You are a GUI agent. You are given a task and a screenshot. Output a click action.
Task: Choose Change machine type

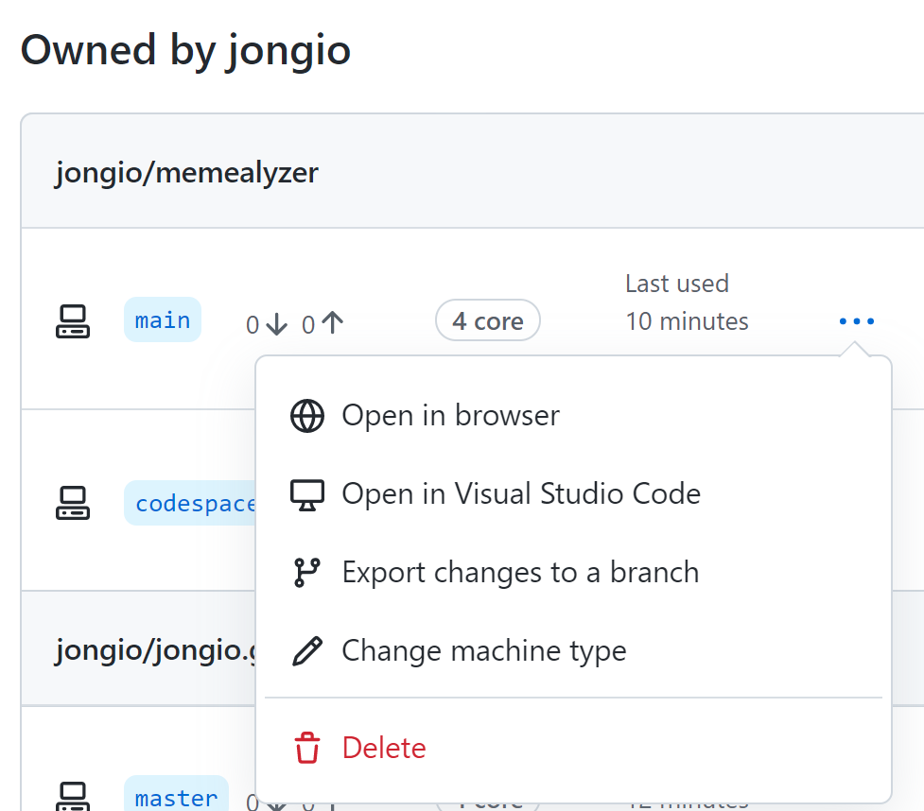click(485, 650)
